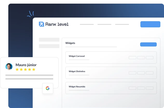
Task: Click the third yellow rating star
Action: click(25, 70)
